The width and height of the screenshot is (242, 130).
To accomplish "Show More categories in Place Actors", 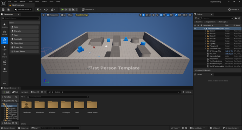I will tap(5, 82).
